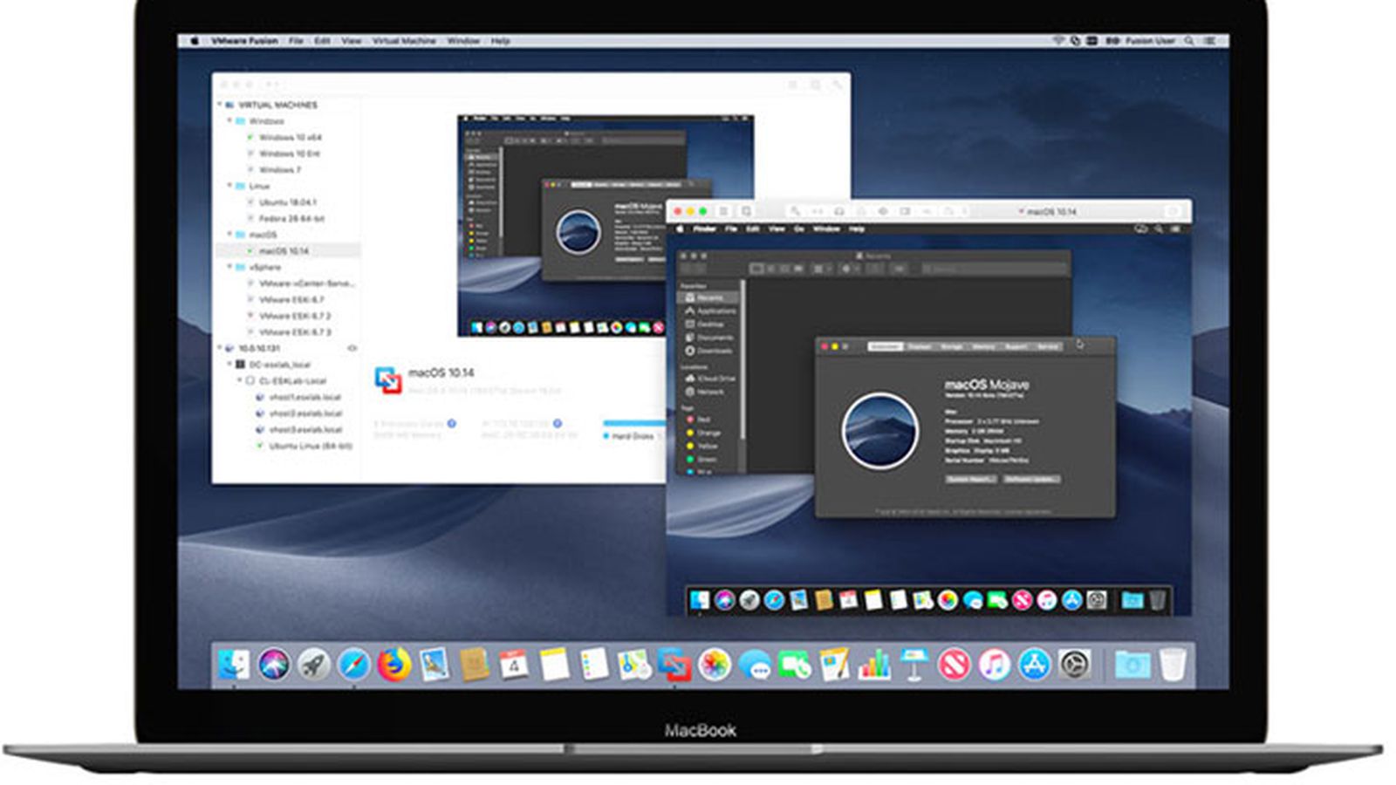Open Siri in the host Dock

[273, 665]
